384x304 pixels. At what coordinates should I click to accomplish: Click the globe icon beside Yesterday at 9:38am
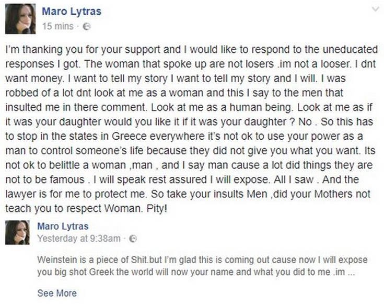pyautogui.click(x=133, y=239)
